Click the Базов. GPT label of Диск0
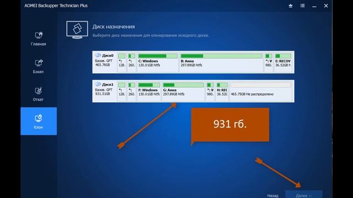Viewport: 353px width, 198px height. 104,61
